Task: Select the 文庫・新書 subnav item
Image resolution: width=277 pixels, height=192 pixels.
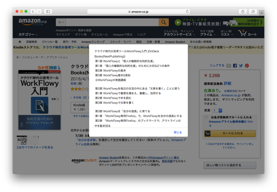Action: (x=153, y=42)
